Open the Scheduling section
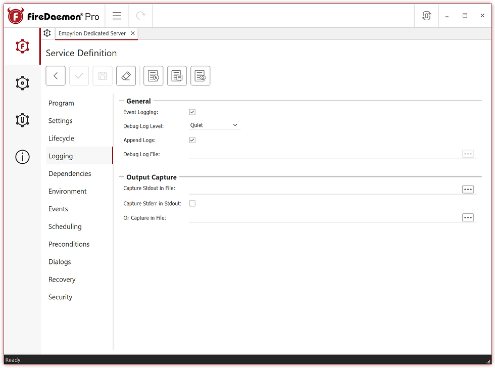495x368 pixels. (x=65, y=226)
